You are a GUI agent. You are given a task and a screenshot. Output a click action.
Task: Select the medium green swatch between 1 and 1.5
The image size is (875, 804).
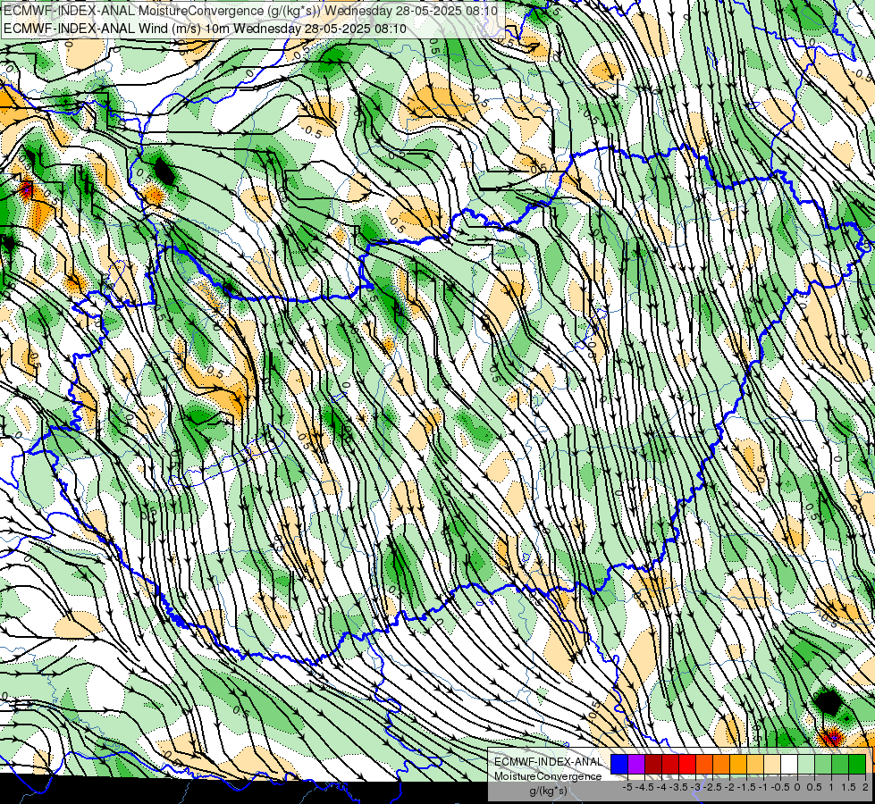pyautogui.click(x=840, y=765)
